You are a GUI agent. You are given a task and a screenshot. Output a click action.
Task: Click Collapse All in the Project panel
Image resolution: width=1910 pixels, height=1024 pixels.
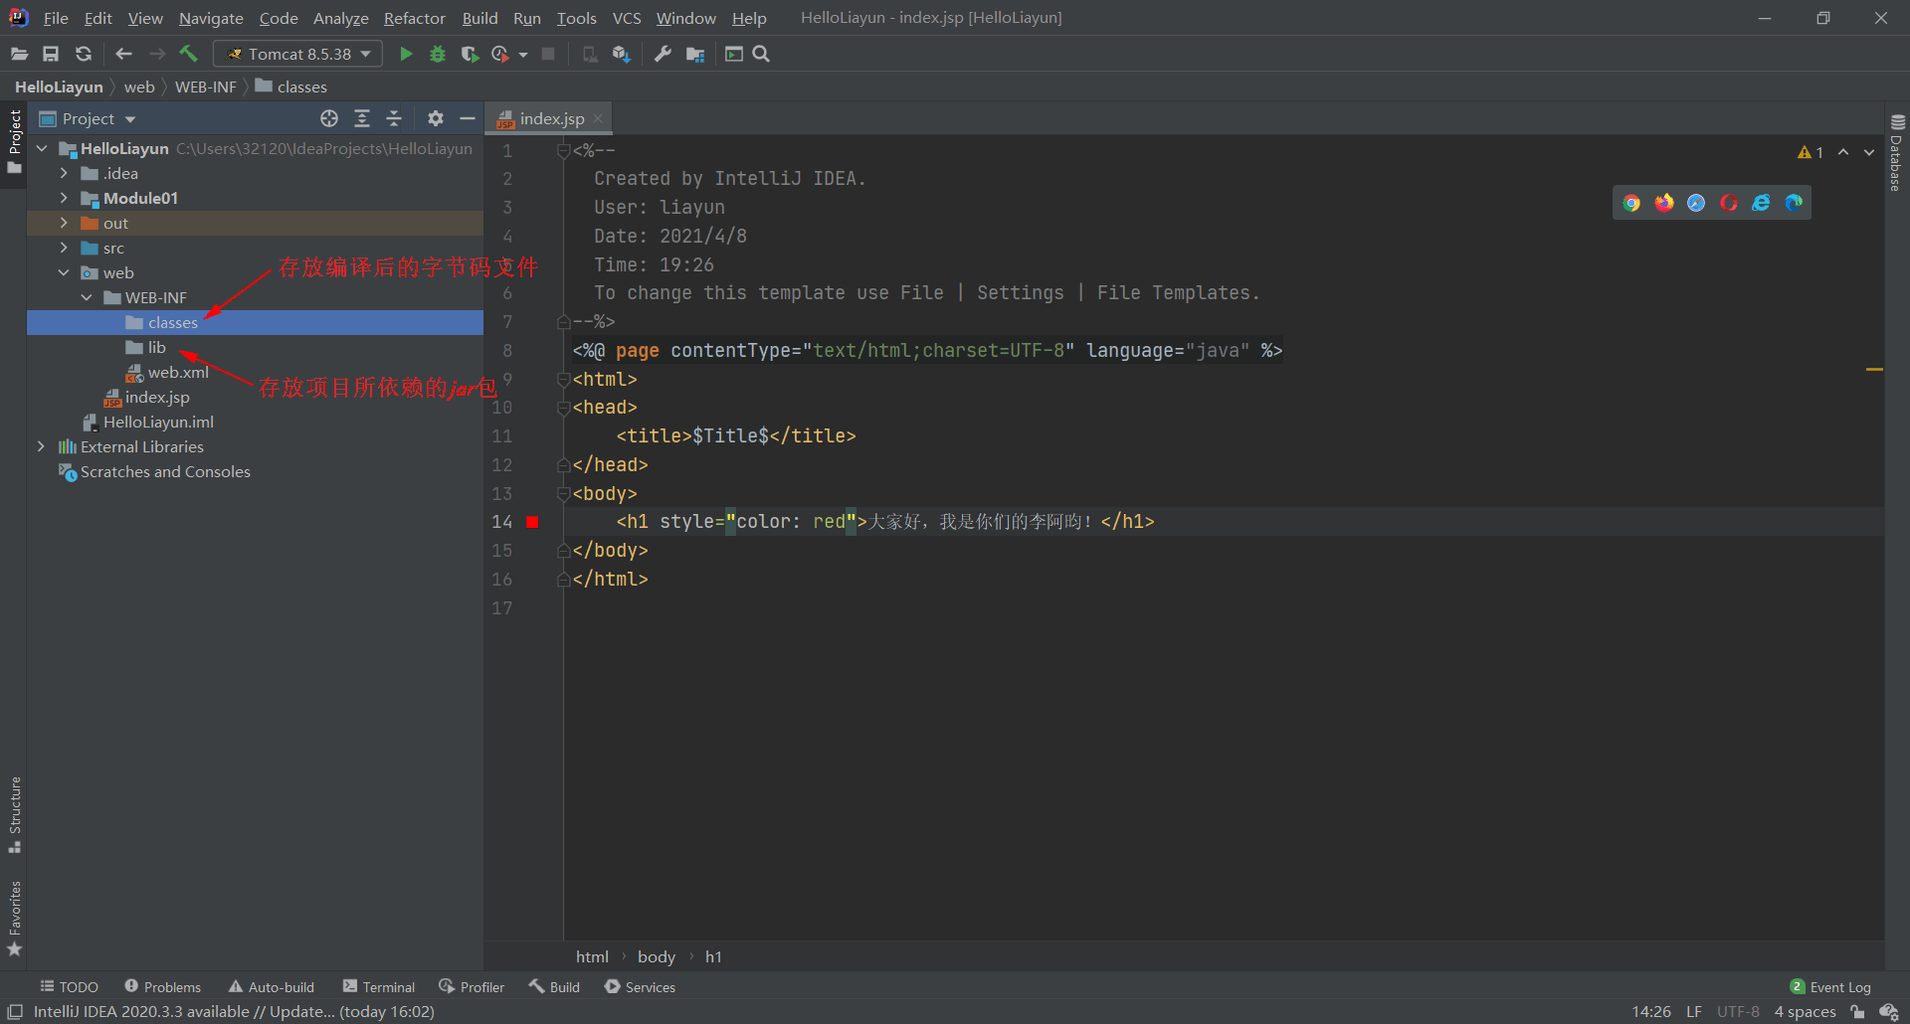pyautogui.click(x=394, y=118)
